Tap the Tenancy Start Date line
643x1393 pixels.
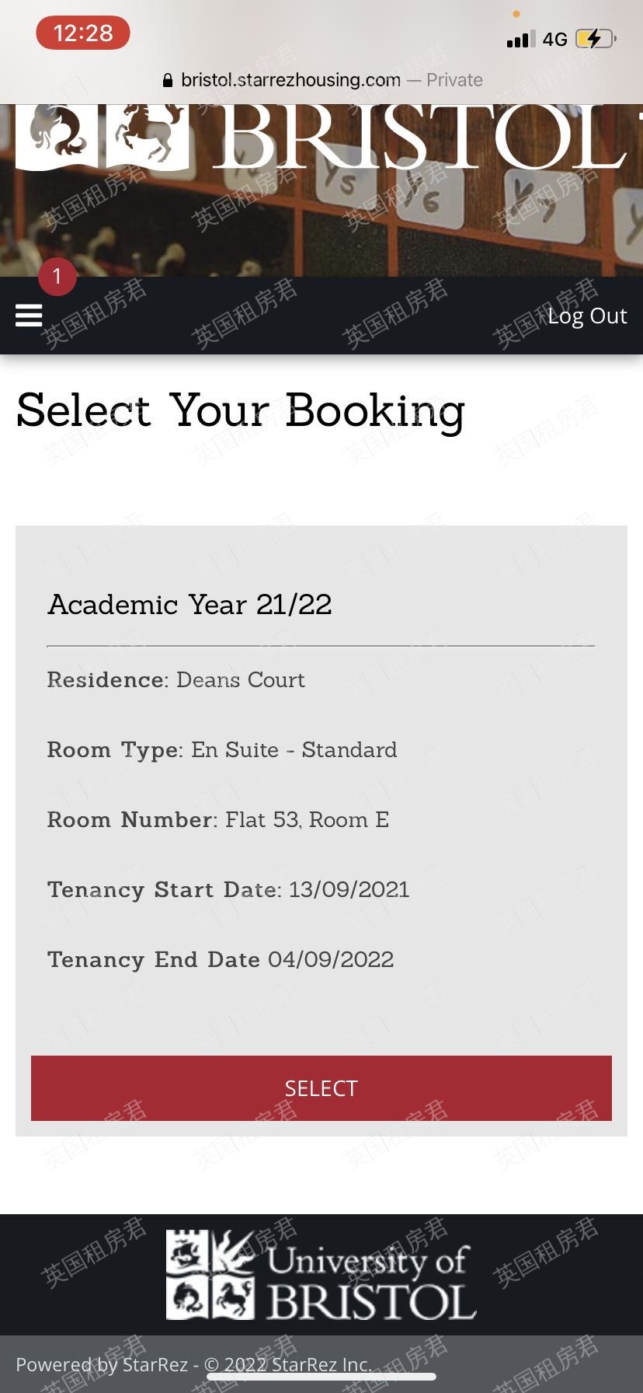coord(228,889)
